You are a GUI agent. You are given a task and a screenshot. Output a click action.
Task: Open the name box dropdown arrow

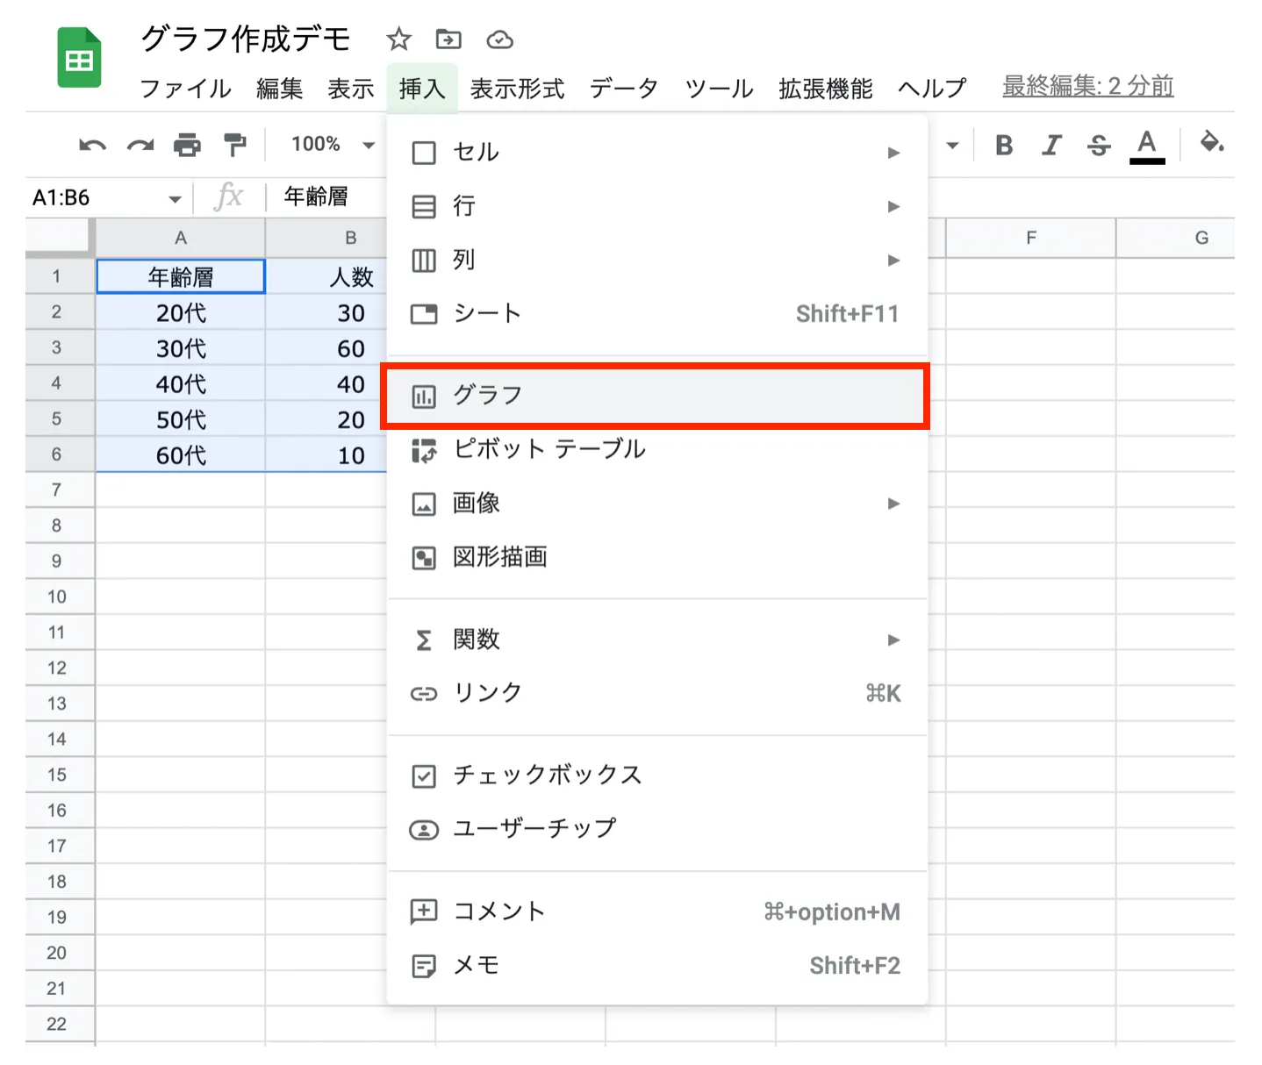click(175, 199)
